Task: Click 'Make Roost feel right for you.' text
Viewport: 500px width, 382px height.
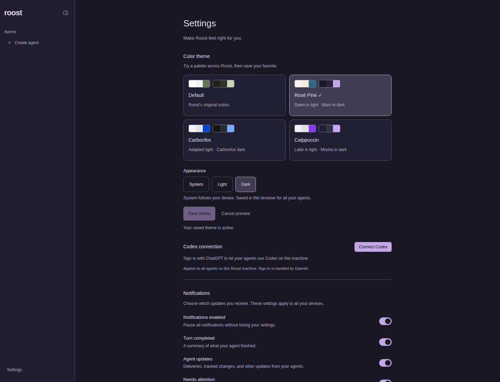Action: (x=213, y=38)
